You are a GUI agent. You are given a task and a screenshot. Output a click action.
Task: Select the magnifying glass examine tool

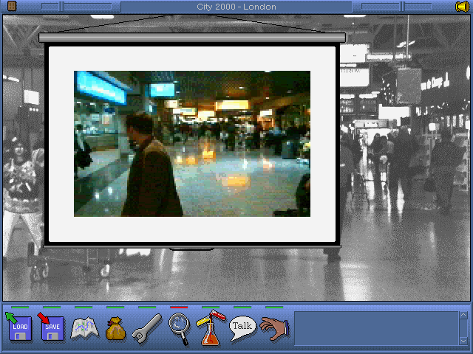[x=180, y=328]
